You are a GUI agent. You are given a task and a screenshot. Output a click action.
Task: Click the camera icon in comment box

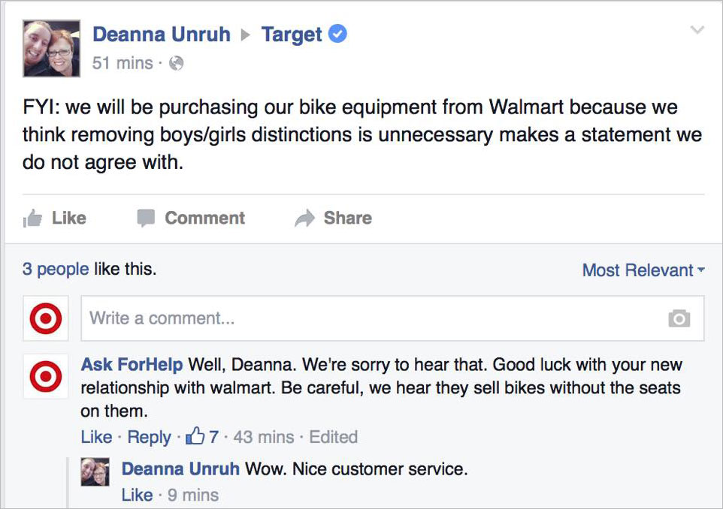(679, 318)
